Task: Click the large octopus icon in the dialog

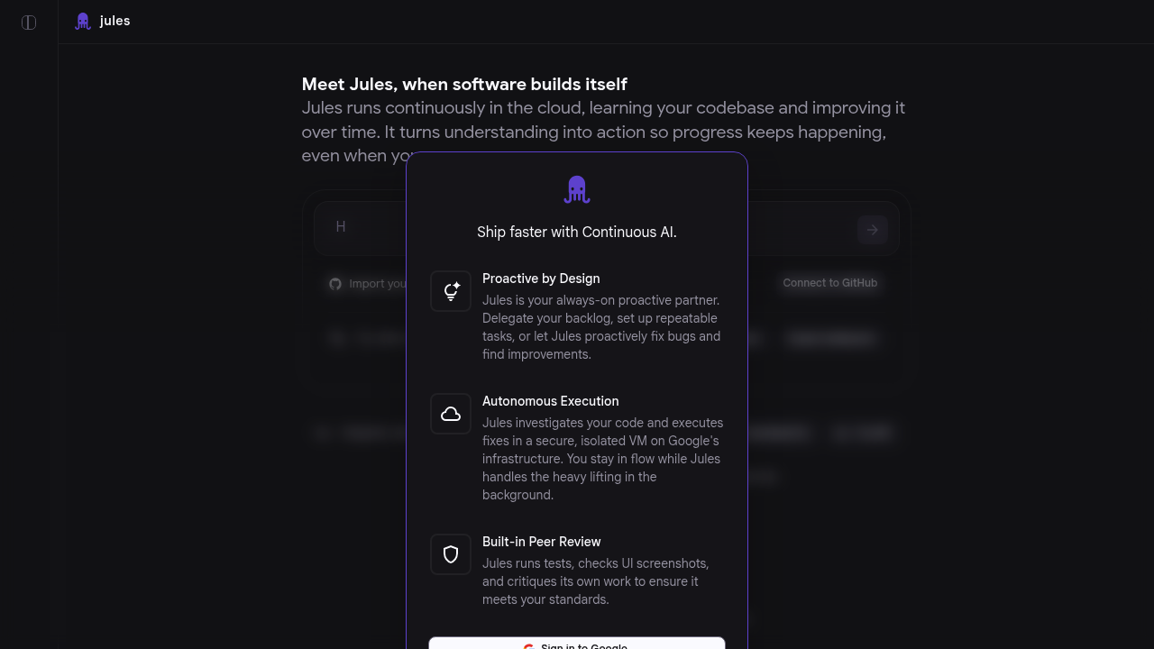Action: 577,189
